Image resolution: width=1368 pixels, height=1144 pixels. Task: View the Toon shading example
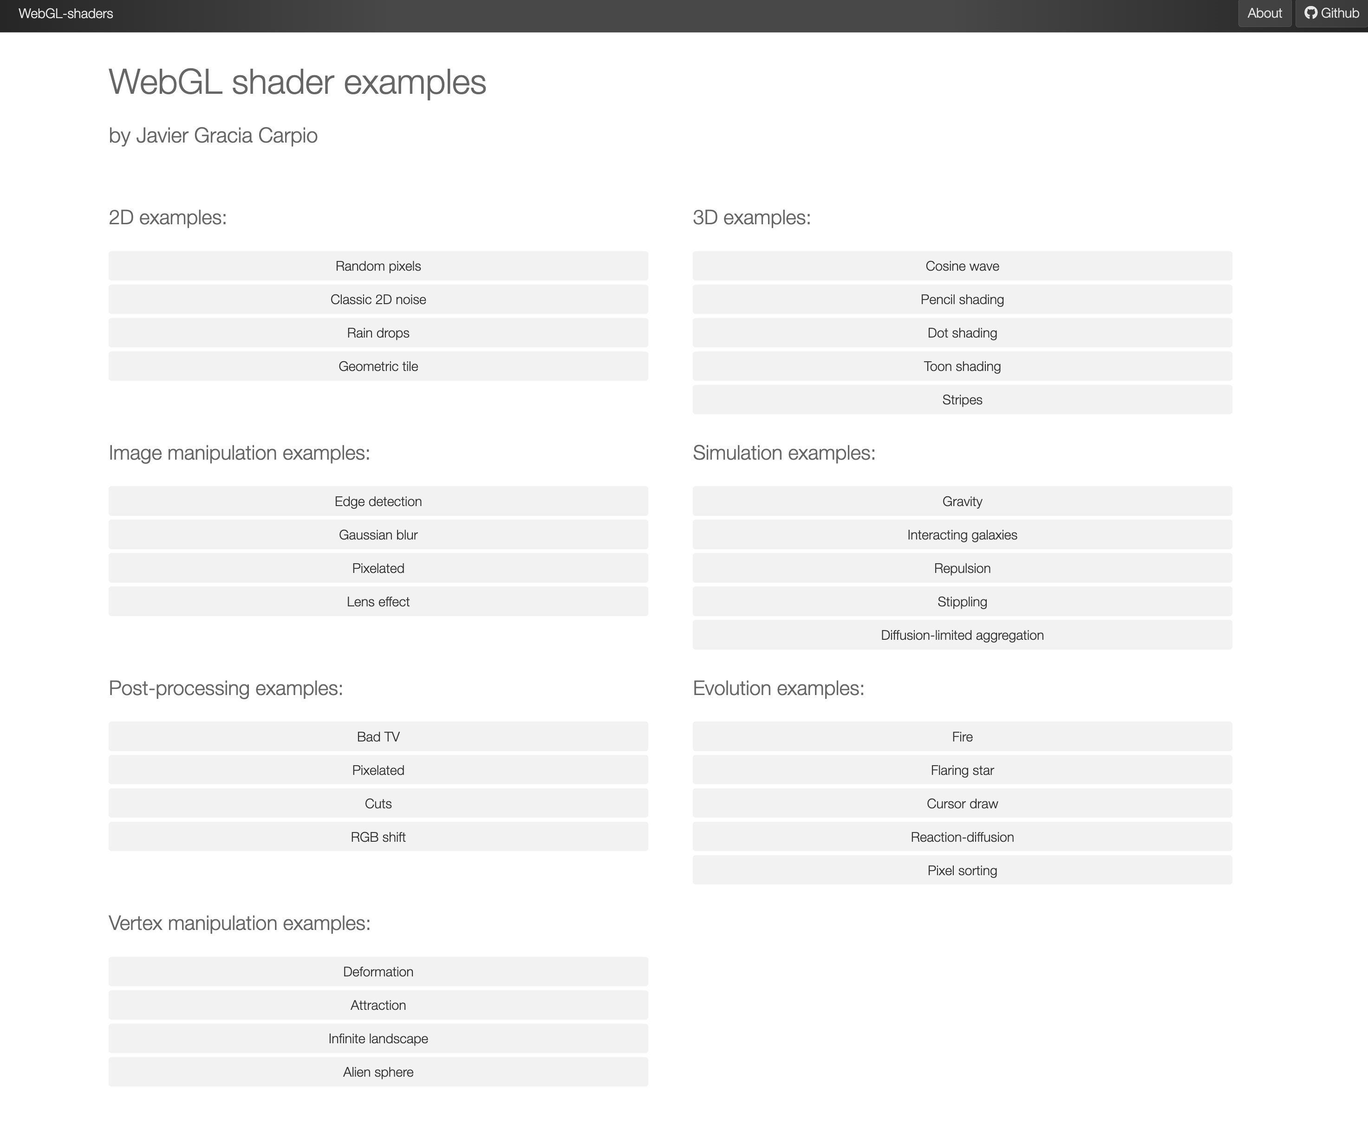(962, 366)
